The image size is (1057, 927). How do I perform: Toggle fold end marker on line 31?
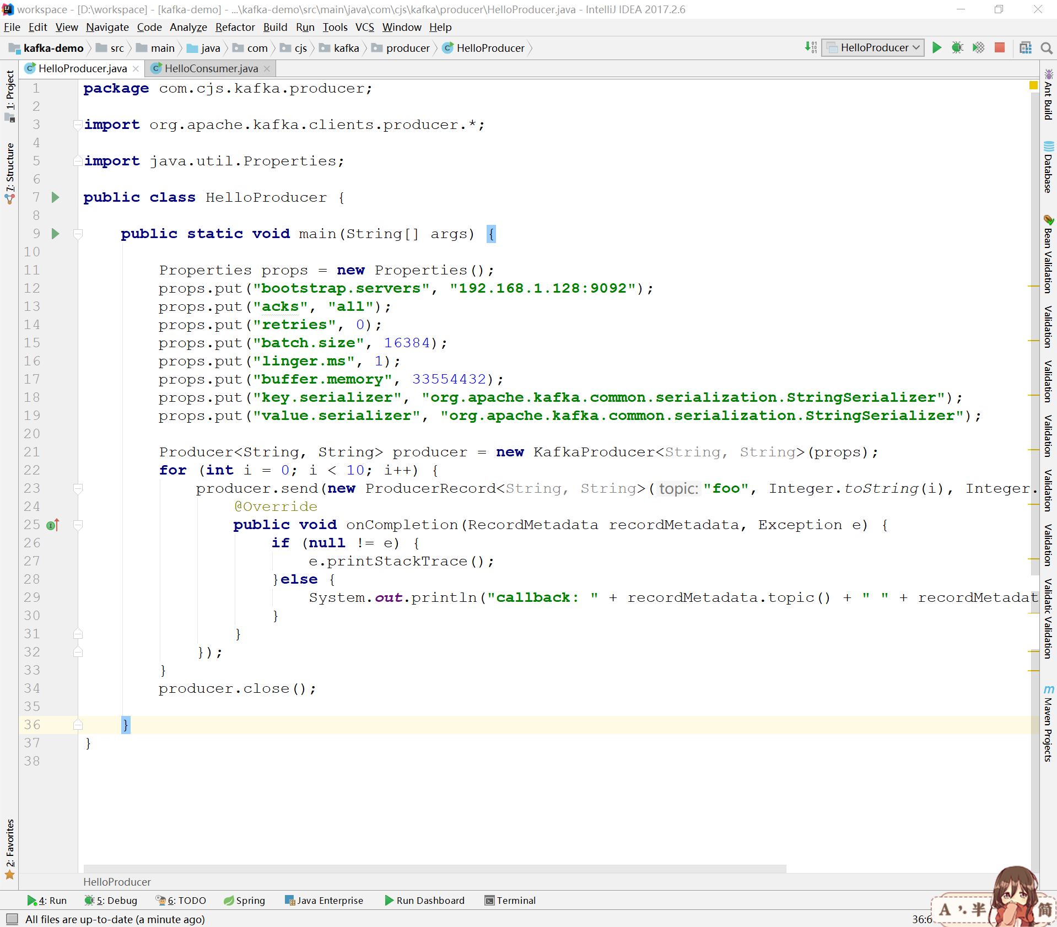click(78, 634)
